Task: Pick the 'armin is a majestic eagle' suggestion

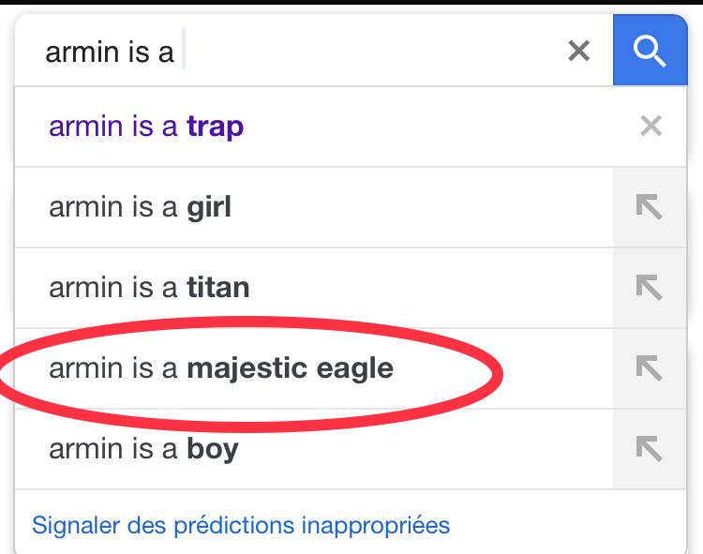Action: 314,368
